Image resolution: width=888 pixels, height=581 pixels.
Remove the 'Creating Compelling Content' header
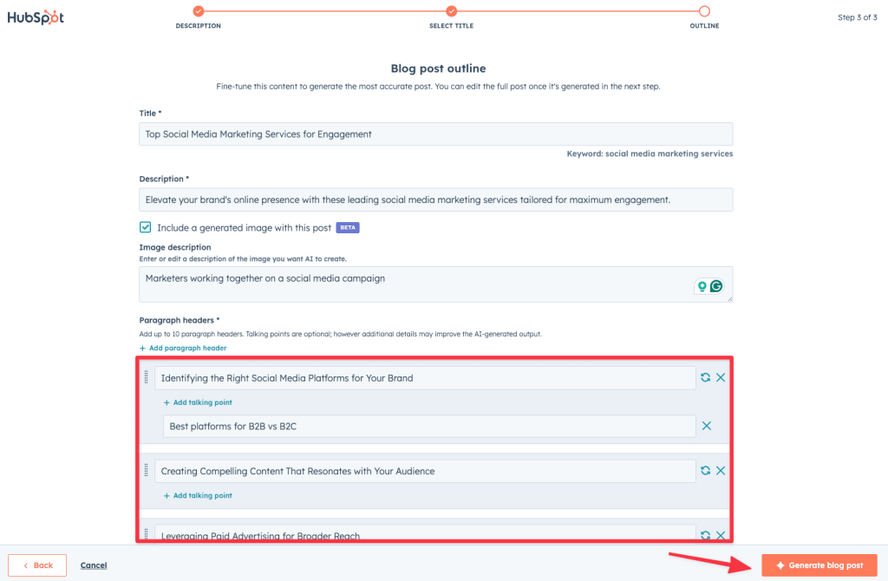point(721,471)
